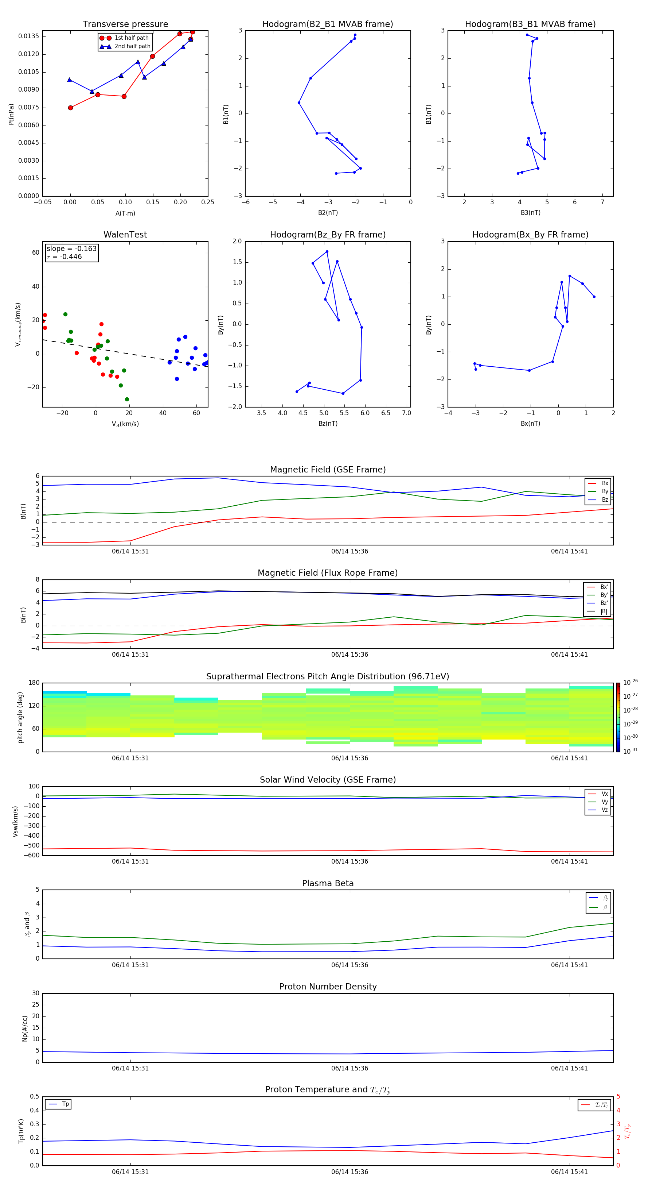Select the '1st half path' legend entry

click(125, 38)
